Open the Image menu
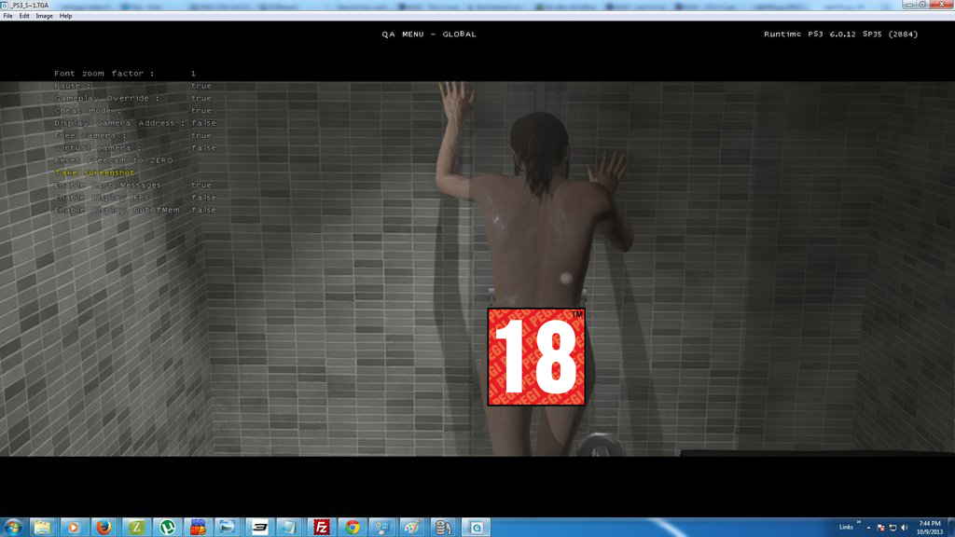This screenshot has height=537, width=955. (44, 16)
